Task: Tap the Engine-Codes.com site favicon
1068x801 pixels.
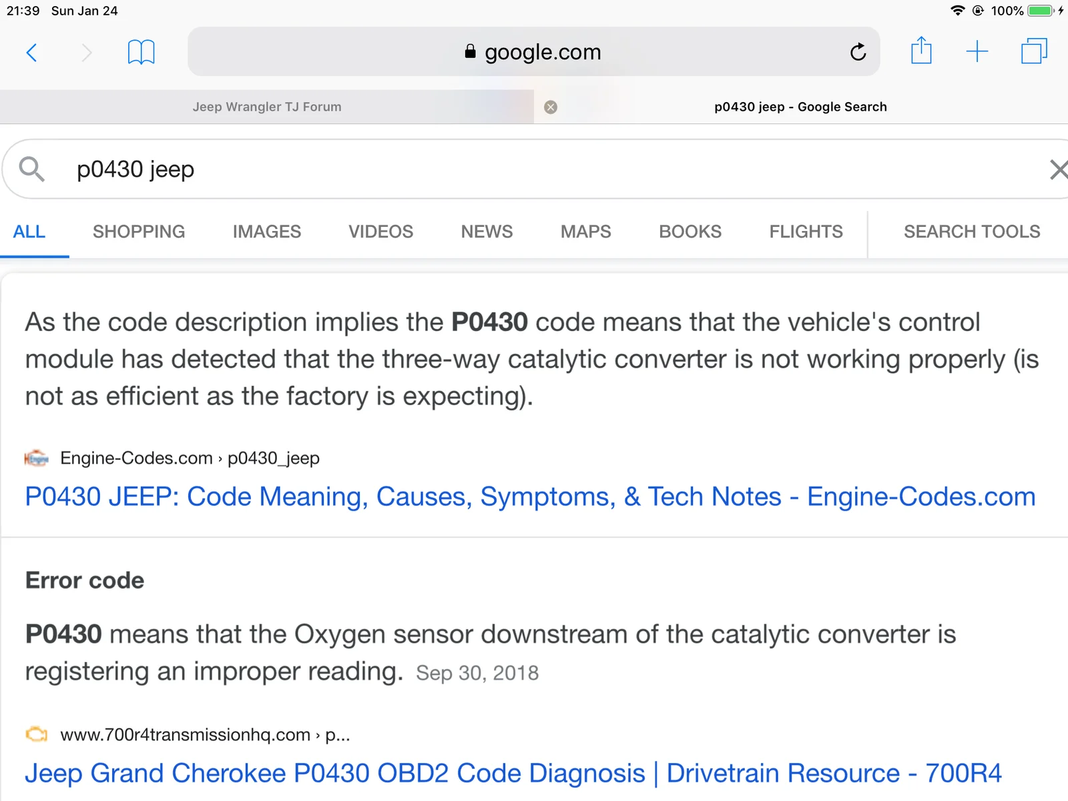Action: point(37,458)
